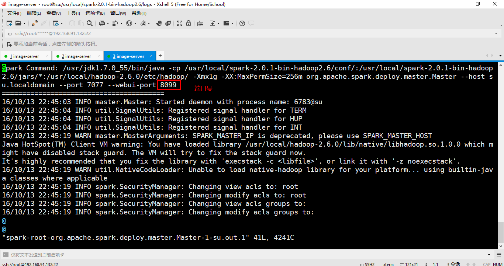The image size is (504, 266).
Task: Expand the Print dropdown arrow
Action: pos(108,23)
